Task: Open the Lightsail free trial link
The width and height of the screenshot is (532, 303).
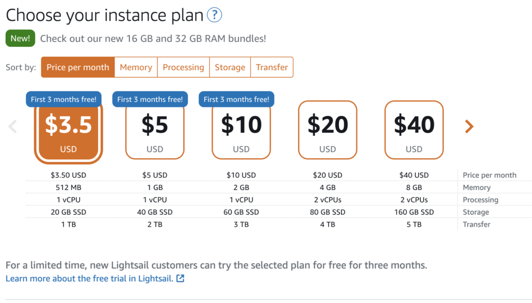Action: 89,279
